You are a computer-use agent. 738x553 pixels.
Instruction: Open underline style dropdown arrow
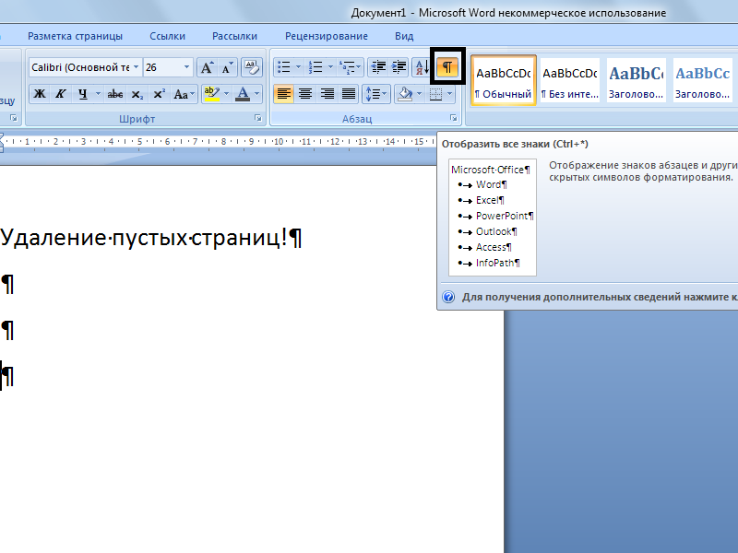click(x=98, y=94)
